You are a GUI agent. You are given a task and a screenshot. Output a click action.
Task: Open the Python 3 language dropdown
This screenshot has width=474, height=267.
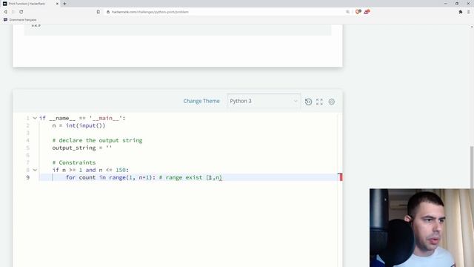264,101
